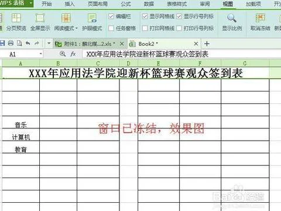Switch to full screen display (全屏显示)
Screen dimensions: 281x211
point(40,22)
